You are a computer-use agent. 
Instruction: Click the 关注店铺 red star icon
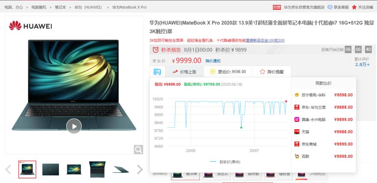click(x=354, y=7)
